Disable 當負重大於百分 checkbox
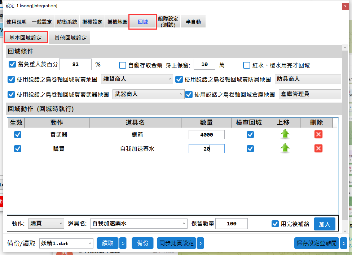The height and width of the screenshot is (255, 352). (x=12, y=65)
